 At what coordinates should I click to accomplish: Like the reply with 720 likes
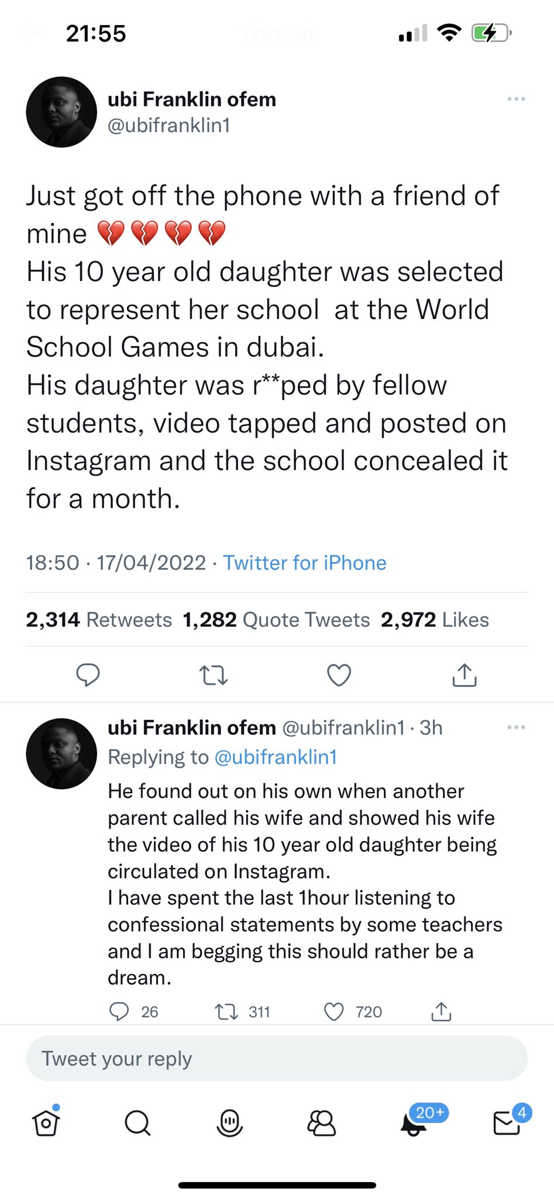[334, 1012]
